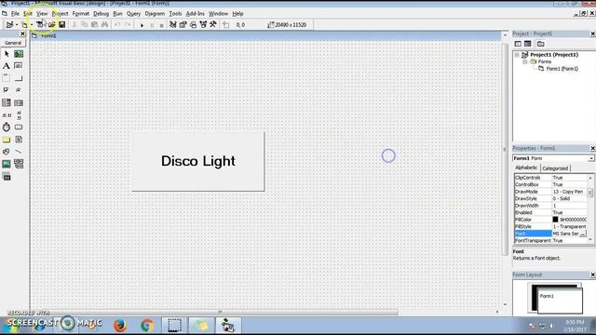Open Form Layout Window from the toolbar
Image resolution: width=596 pixels, height=335 pixels.
tap(193, 25)
